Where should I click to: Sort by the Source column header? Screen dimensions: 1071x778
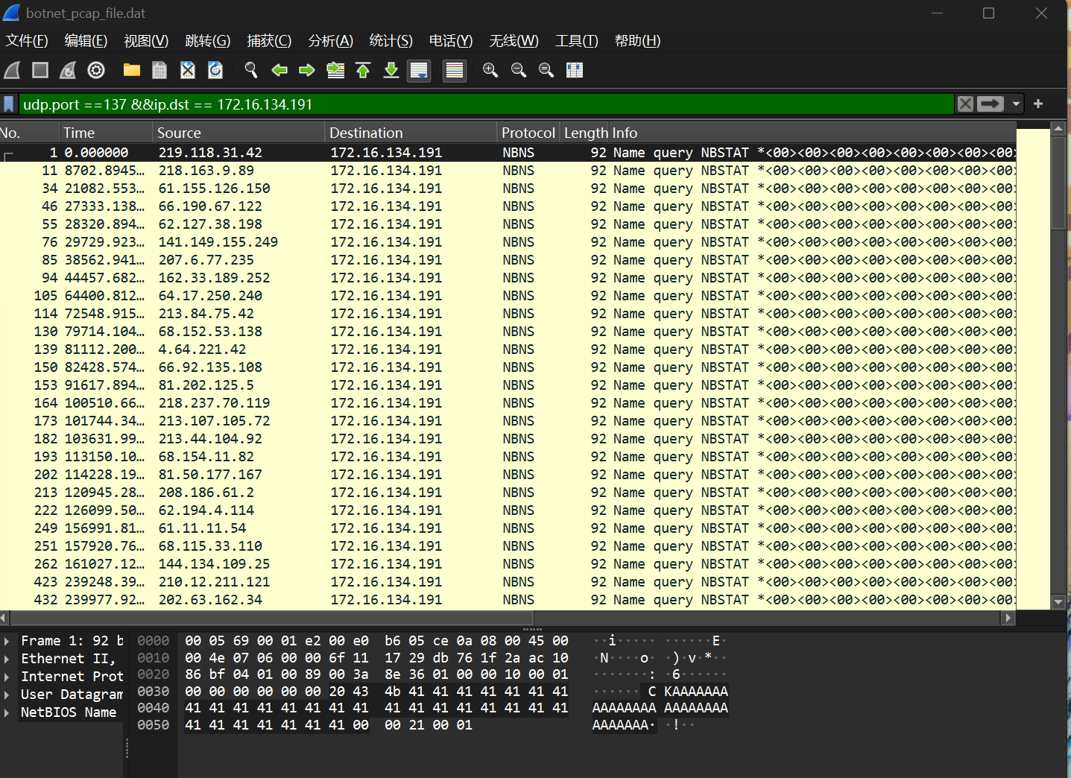point(239,133)
